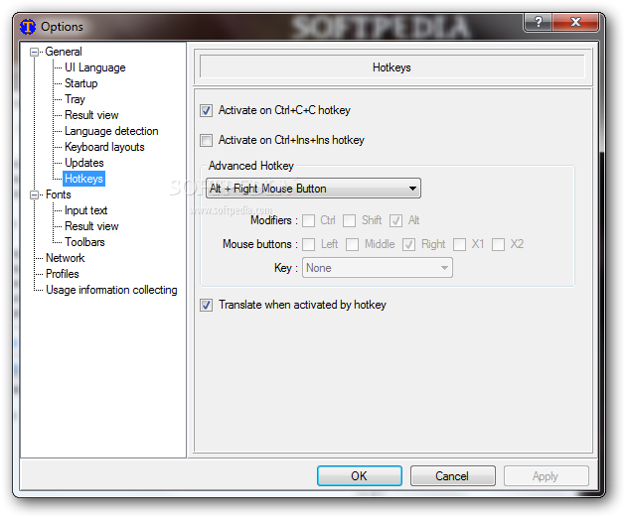
Task: Select the General tree item
Action: tap(64, 52)
